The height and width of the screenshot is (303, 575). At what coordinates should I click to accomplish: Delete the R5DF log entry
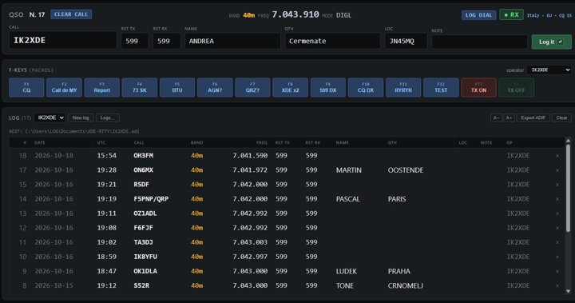(557, 185)
